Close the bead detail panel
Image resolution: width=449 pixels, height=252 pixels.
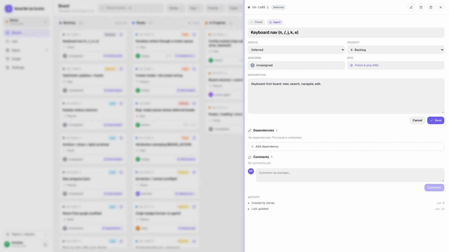point(441,7)
